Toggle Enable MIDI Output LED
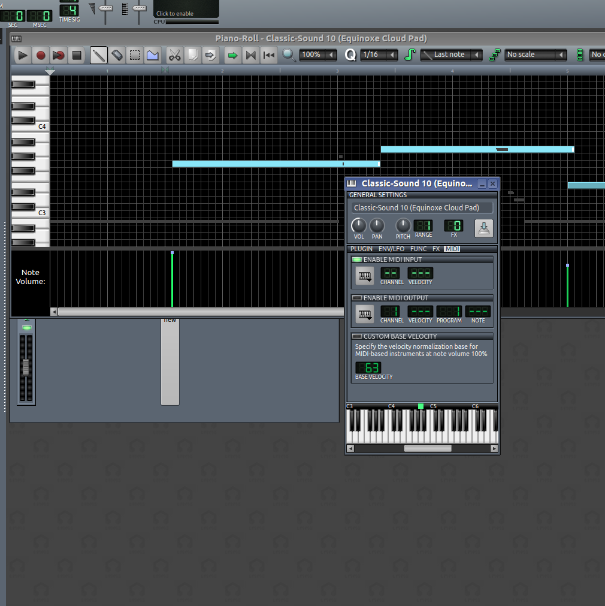Viewport: 605px width, 606px height. [x=357, y=298]
